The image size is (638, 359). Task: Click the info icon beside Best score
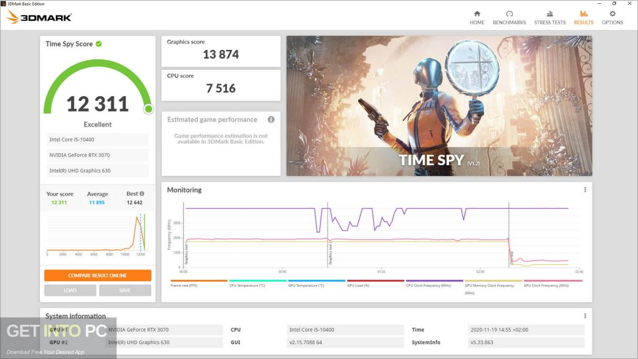(x=142, y=194)
